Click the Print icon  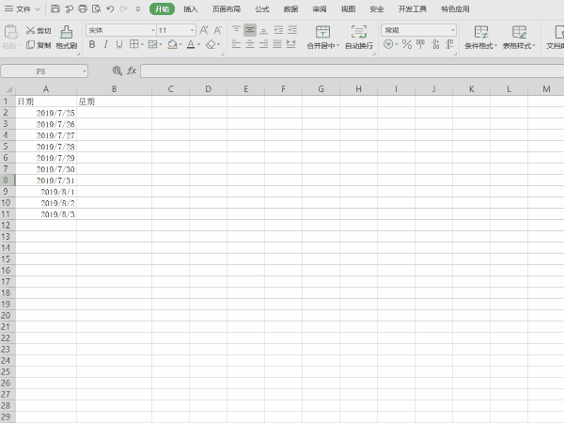pos(83,9)
